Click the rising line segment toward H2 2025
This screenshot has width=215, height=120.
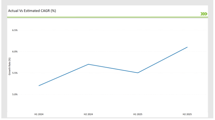coord(162,60)
